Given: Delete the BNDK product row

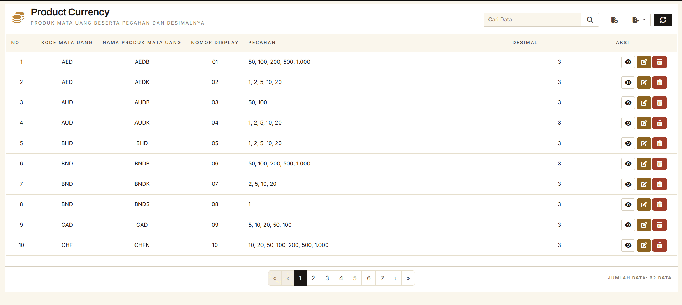Looking at the screenshot, I should click(x=660, y=184).
